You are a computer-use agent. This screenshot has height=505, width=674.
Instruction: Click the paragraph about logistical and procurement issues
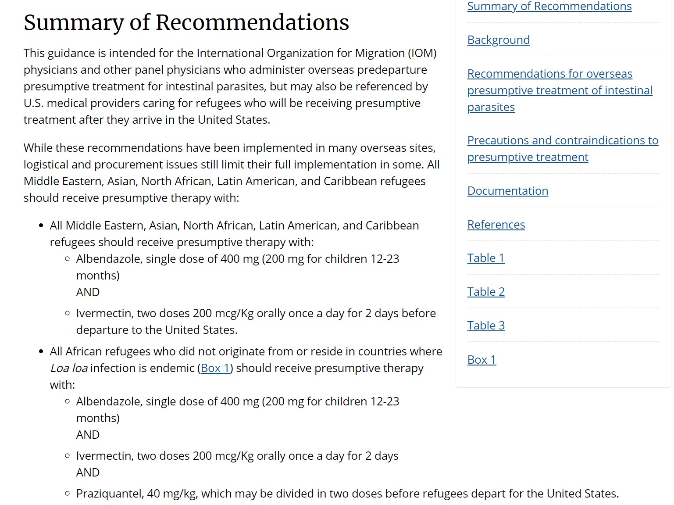[231, 173]
